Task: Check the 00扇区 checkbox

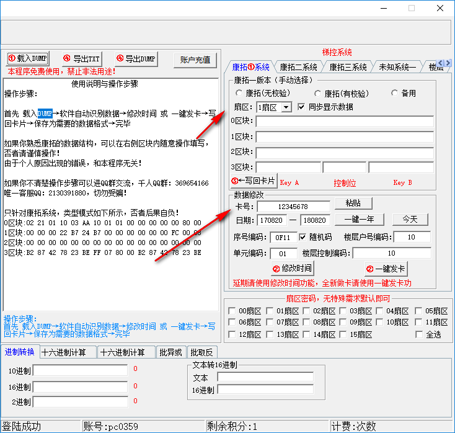Action: [232, 311]
